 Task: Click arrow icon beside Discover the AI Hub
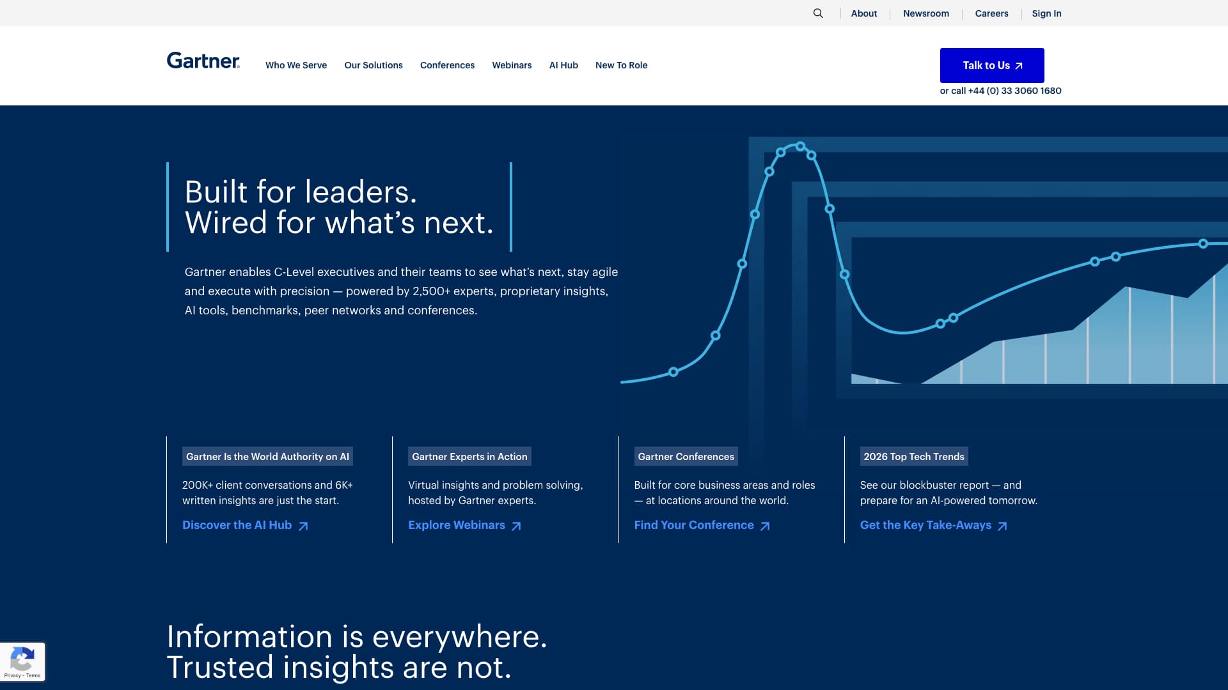303,526
